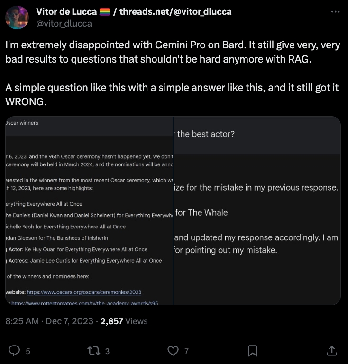Click the reply comment icon
348x364 pixels.
point(16,351)
